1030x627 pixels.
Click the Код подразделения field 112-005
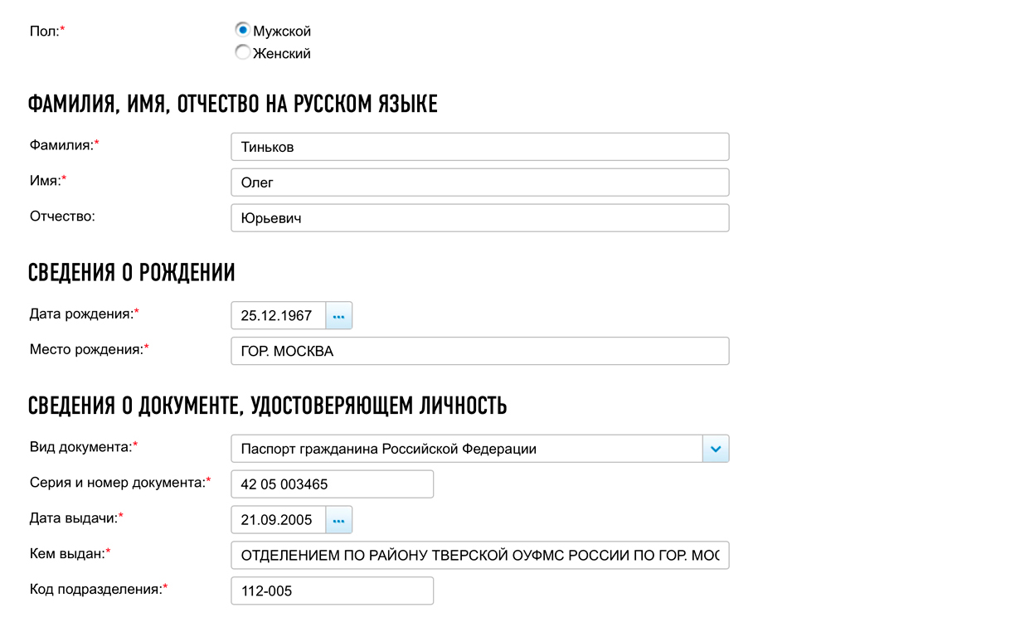click(x=332, y=591)
